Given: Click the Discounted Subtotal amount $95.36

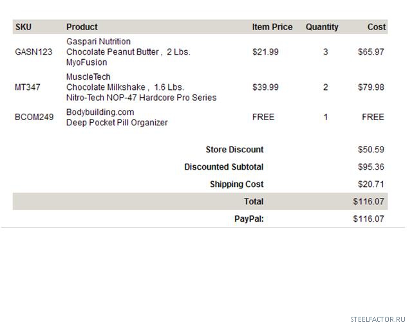Looking at the screenshot, I should tap(371, 167).
